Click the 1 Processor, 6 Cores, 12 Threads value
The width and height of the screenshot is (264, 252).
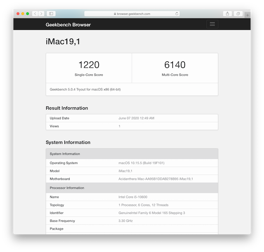[143, 205]
